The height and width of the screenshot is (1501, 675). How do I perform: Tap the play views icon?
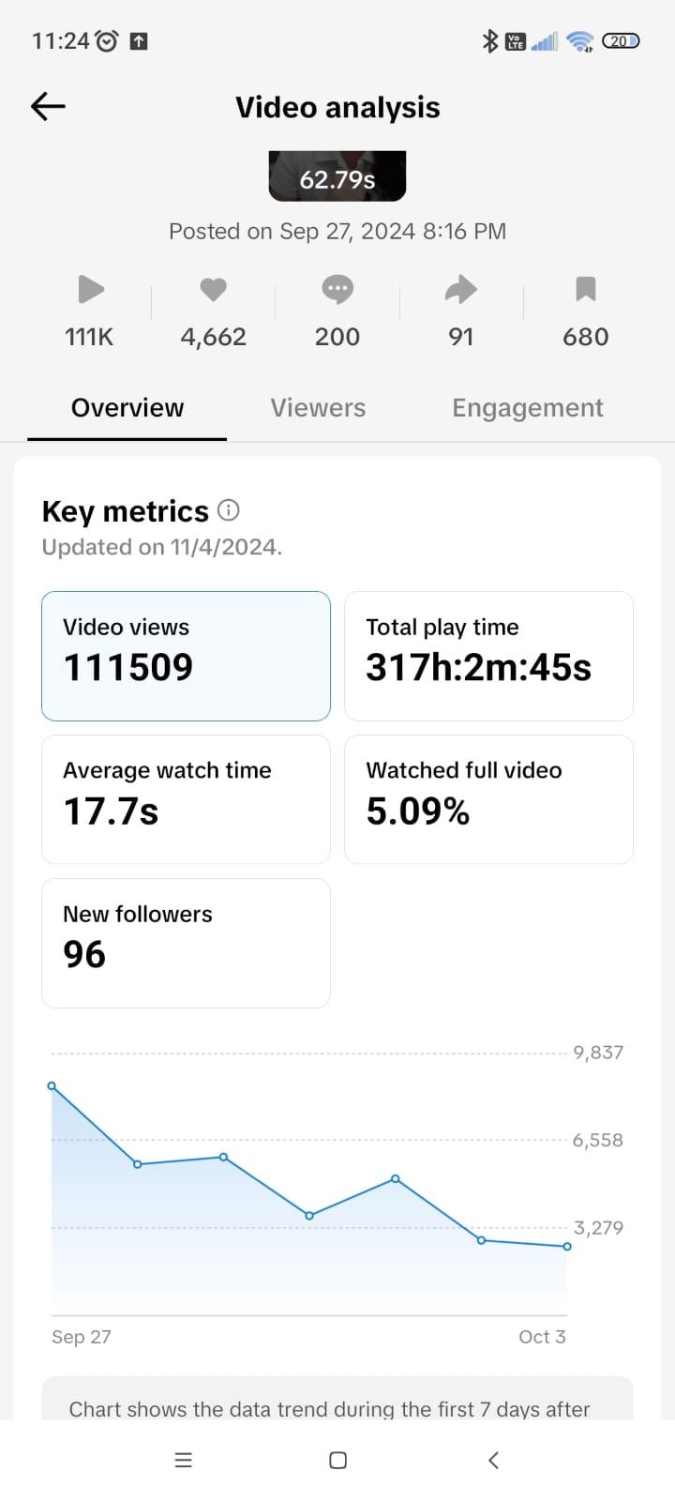coord(90,290)
